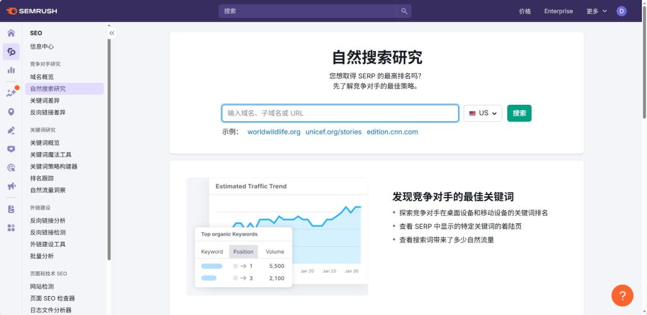
Task: Select the SEO toolkit icon in the rail
Action: tap(11, 52)
